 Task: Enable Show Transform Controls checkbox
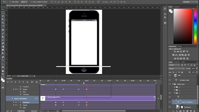(31, 2)
